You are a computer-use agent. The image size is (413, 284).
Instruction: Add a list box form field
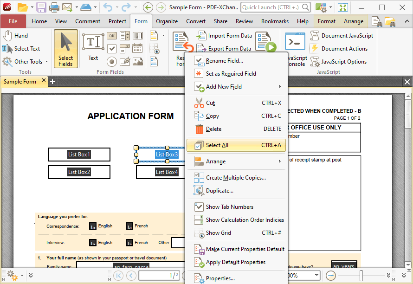[x=124, y=36]
